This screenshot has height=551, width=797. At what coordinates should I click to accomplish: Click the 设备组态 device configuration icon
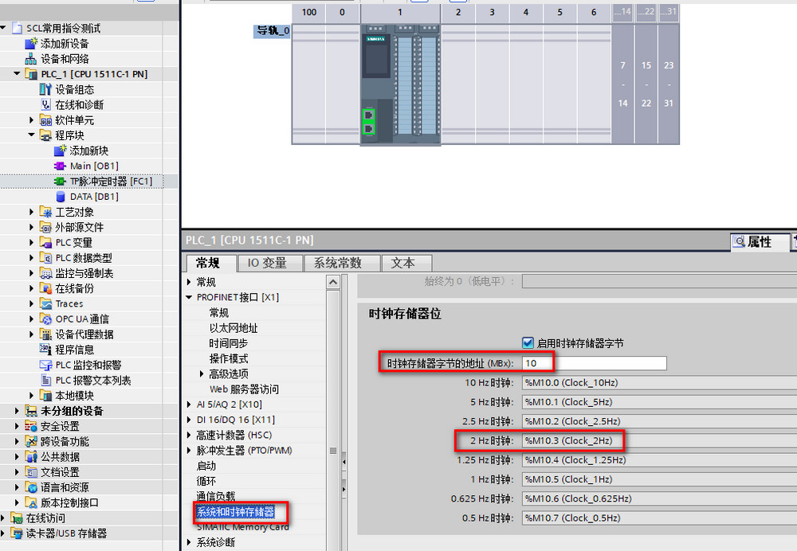point(45,89)
